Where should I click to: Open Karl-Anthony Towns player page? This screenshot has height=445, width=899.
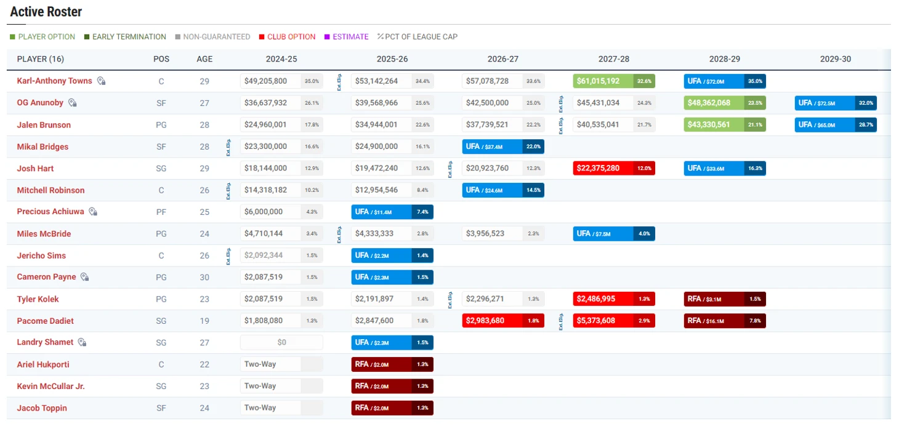pyautogui.click(x=54, y=81)
